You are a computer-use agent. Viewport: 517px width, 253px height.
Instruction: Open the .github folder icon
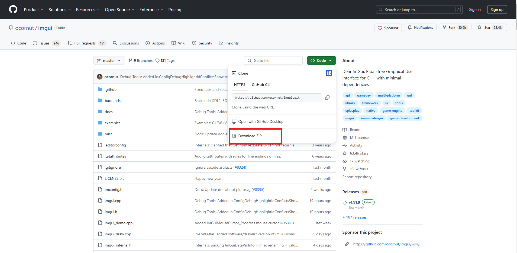click(x=100, y=89)
